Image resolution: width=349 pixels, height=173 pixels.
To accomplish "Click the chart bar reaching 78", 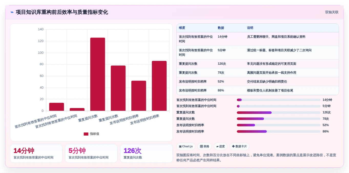I will 118,88.
